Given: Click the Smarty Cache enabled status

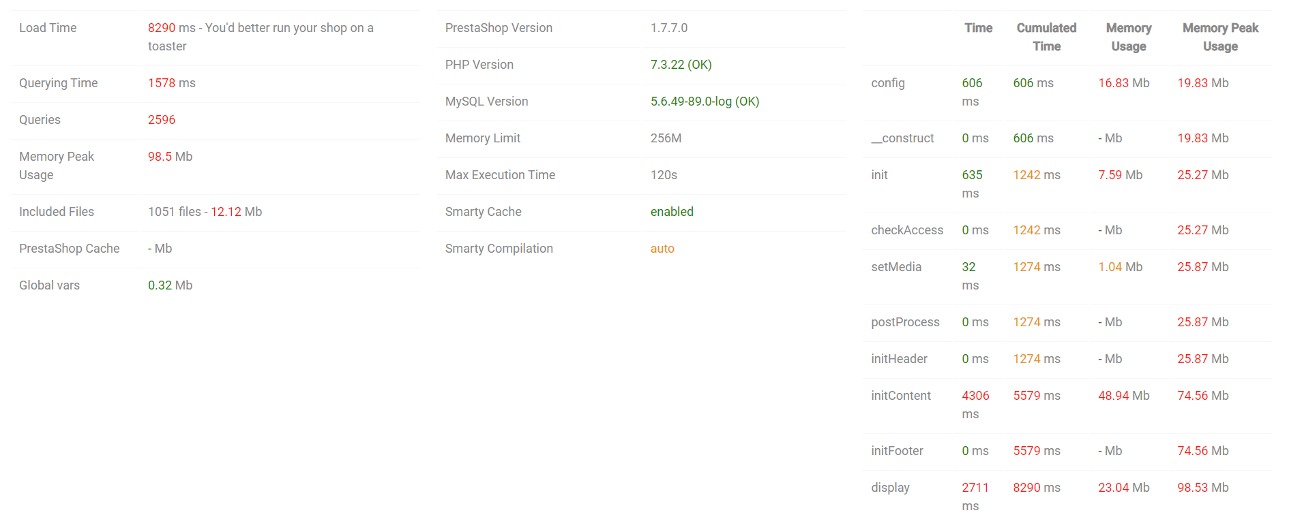Looking at the screenshot, I should (672, 212).
